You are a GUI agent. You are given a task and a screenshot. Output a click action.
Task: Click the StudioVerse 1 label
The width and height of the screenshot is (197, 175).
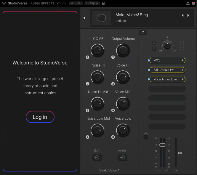click(109, 170)
